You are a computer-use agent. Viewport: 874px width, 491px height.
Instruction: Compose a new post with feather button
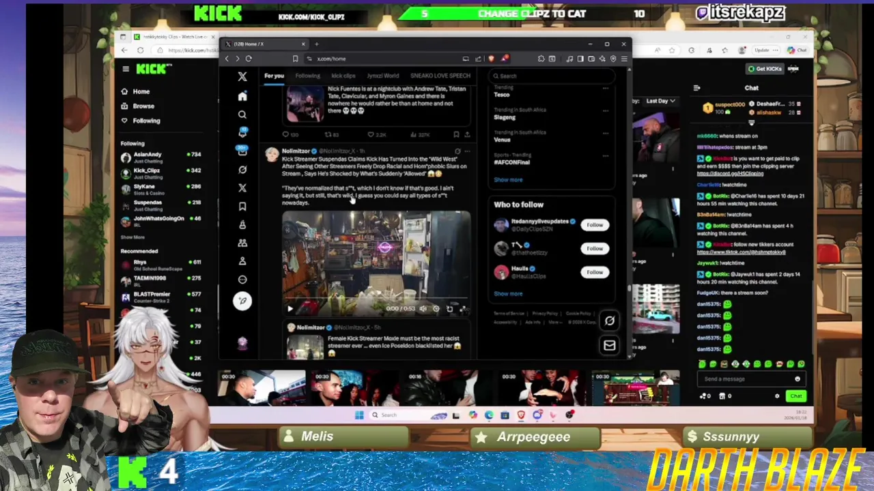[242, 301]
